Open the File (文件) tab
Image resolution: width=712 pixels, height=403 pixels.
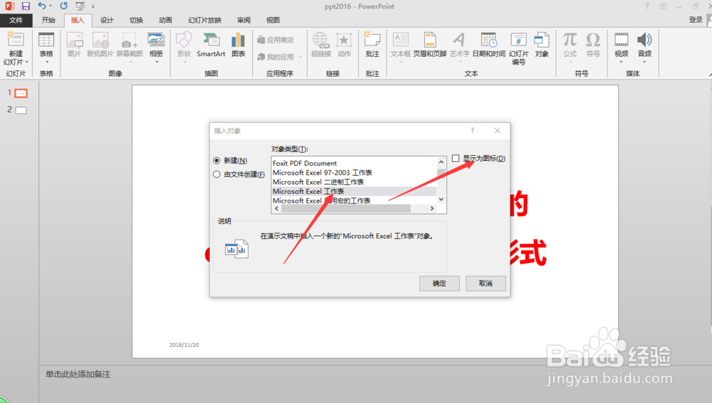(x=16, y=20)
